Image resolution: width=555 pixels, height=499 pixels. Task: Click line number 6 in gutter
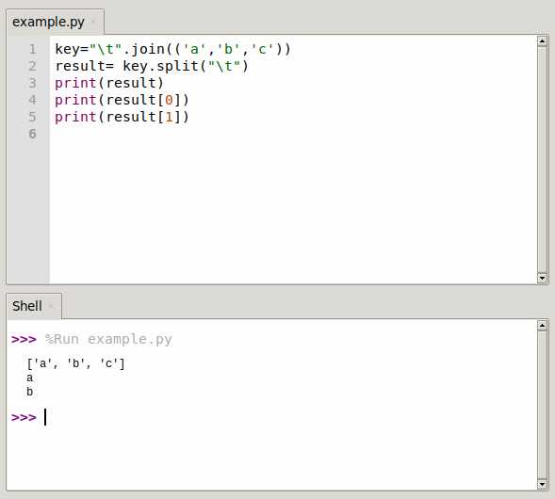tap(33, 134)
